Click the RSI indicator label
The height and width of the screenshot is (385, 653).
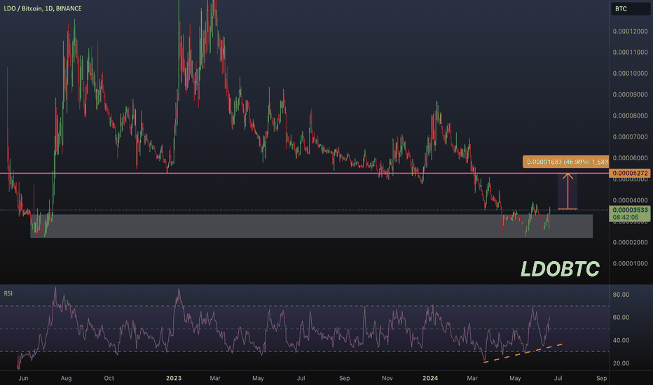[x=8, y=293]
